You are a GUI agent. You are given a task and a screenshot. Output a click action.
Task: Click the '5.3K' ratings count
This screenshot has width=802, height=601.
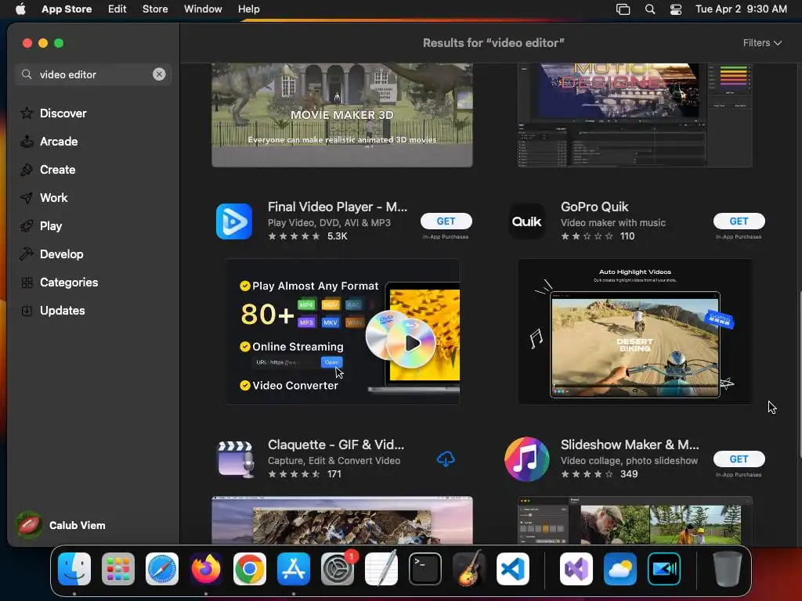coord(337,236)
